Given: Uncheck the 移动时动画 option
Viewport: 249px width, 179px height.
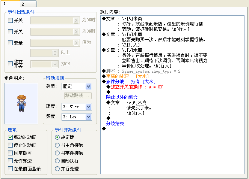Looking at the screenshot, I should point(10,137).
